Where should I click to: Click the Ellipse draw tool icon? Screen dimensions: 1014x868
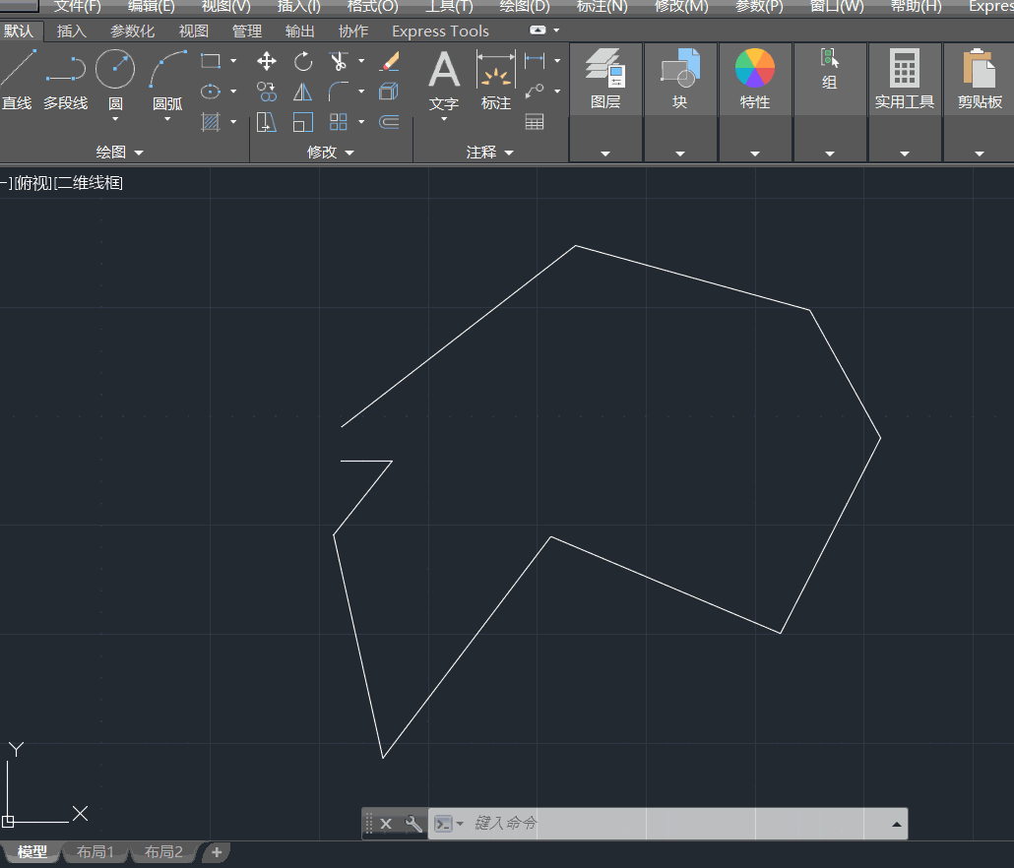click(211, 92)
